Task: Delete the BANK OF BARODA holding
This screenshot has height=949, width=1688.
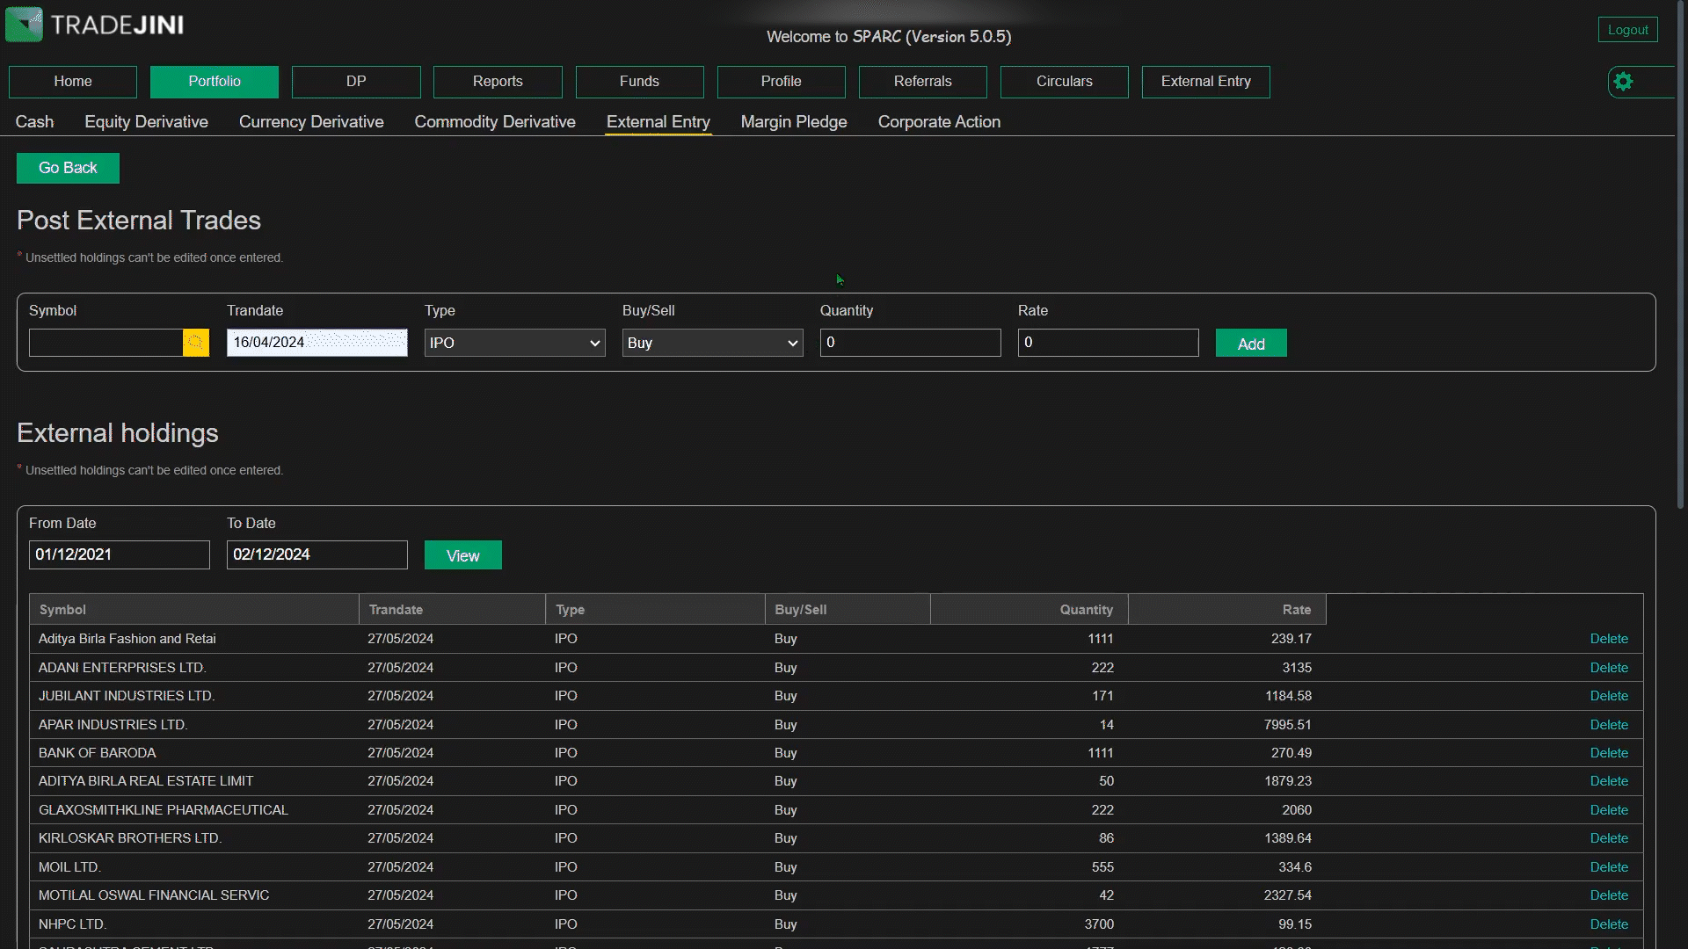Action: pyautogui.click(x=1608, y=753)
